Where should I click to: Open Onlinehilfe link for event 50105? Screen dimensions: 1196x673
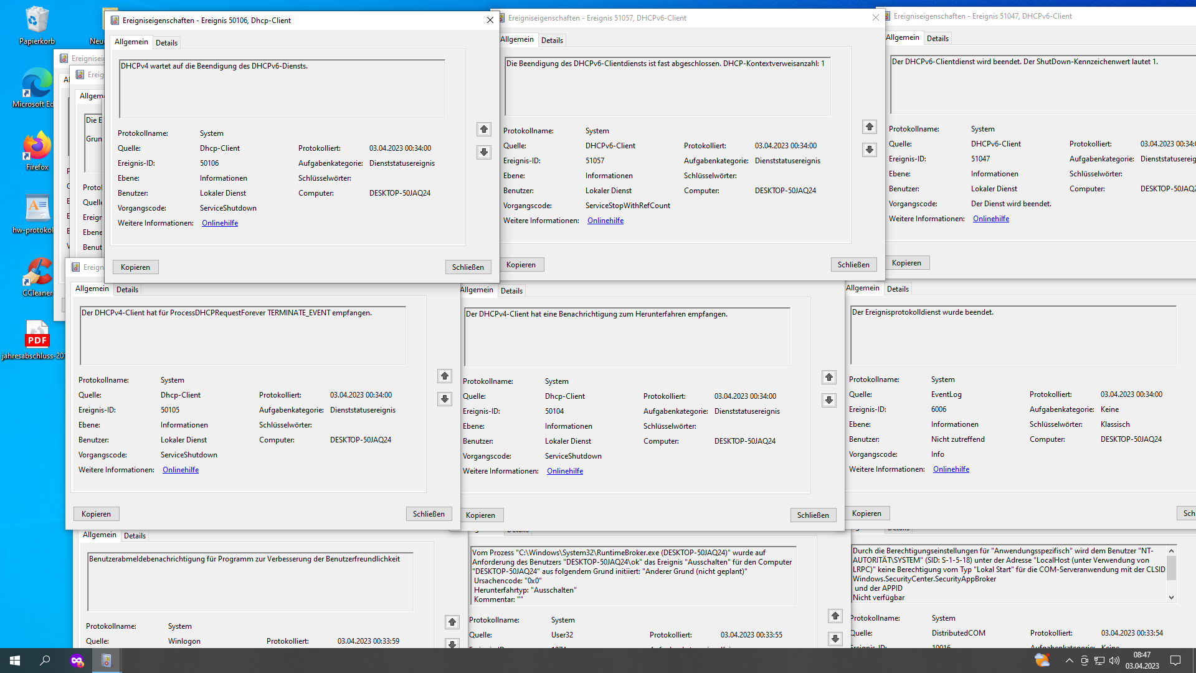(x=180, y=469)
